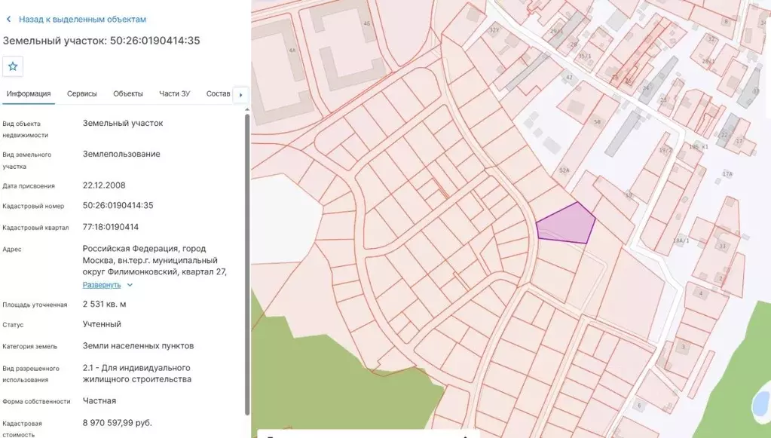771x438 pixels.
Task: Click the status value Учтенный
Action: point(102,324)
